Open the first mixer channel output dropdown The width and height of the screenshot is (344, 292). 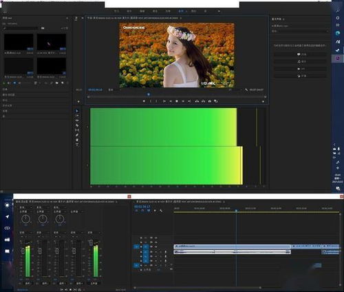point(25,211)
